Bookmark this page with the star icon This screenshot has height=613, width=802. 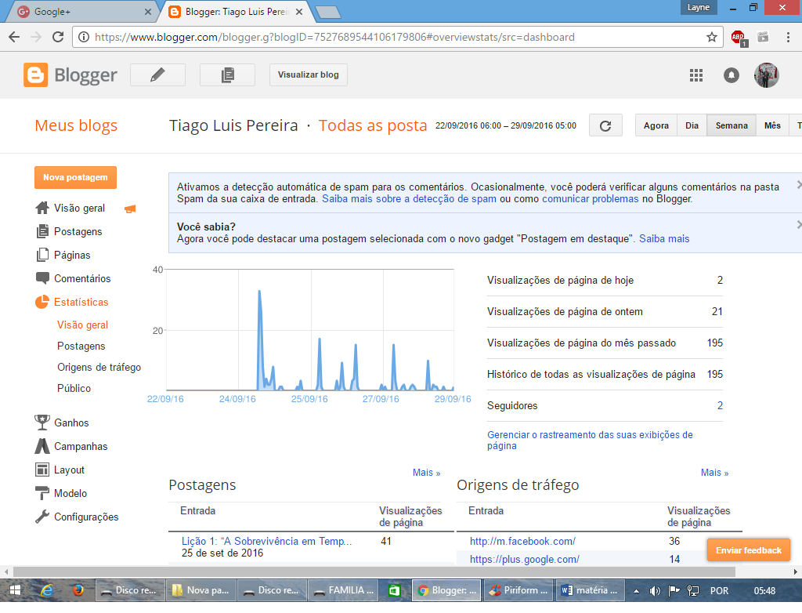pyautogui.click(x=711, y=37)
